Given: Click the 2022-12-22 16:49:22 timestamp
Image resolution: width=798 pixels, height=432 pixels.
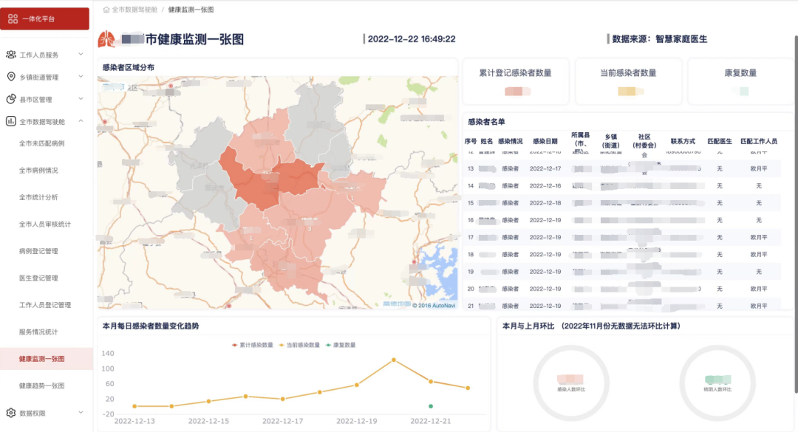Looking at the screenshot, I should tap(412, 39).
